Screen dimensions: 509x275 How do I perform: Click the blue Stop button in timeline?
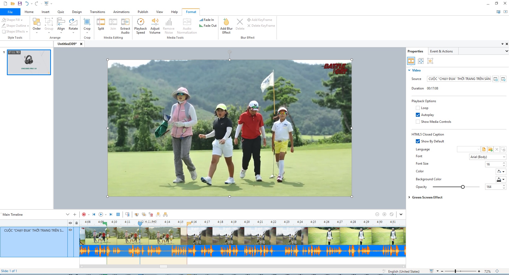[x=118, y=214]
